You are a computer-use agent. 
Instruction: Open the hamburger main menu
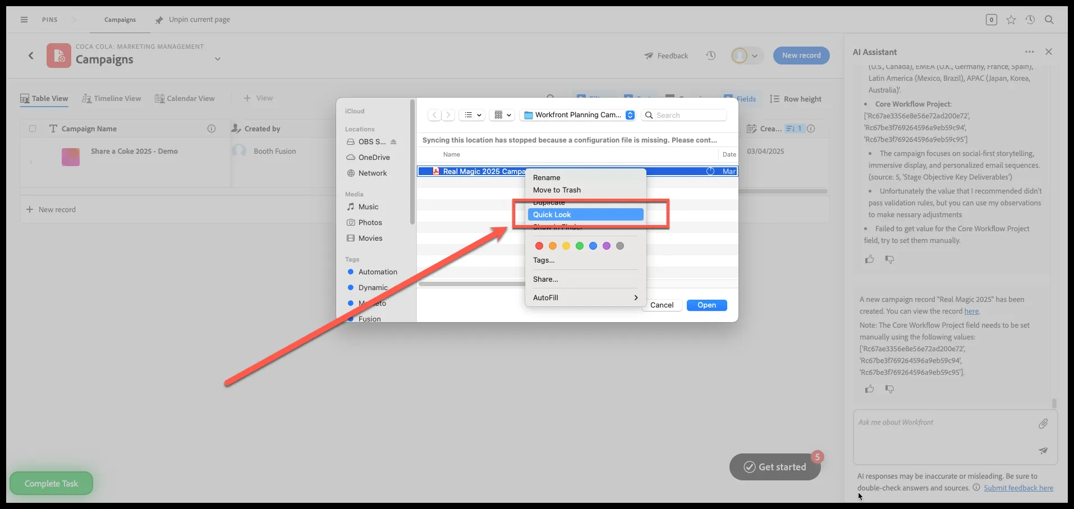coord(24,20)
